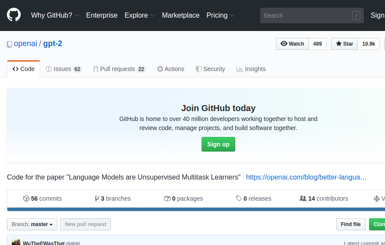The image size is (385, 245).
Task: Open the openai owner link
Action: pyautogui.click(x=25, y=43)
